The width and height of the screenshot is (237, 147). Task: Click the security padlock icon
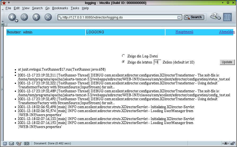[x=232, y=143]
